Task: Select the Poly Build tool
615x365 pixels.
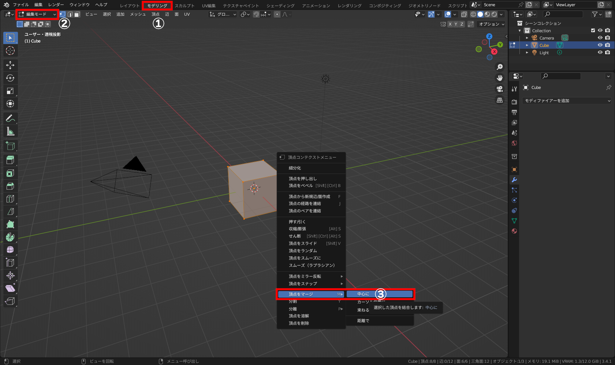Action: pyautogui.click(x=10, y=224)
